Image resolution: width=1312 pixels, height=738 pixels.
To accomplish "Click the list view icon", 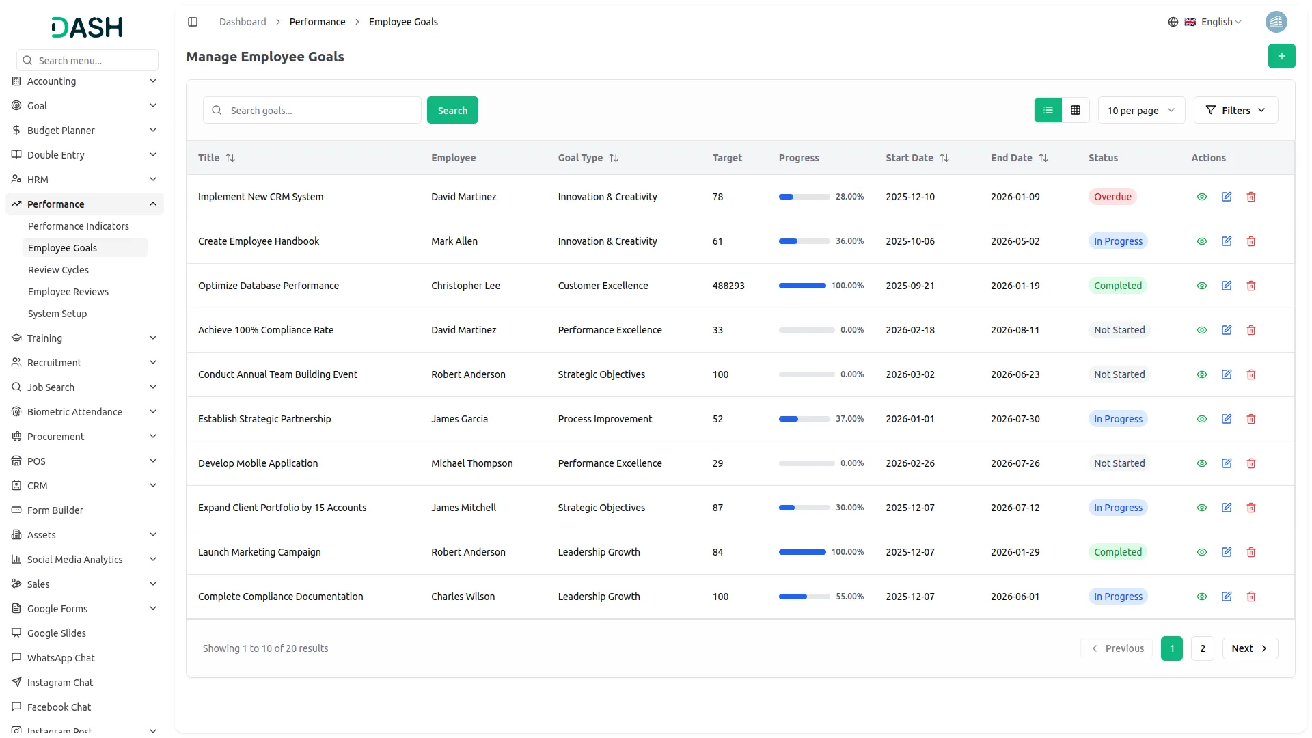I will (x=1048, y=110).
